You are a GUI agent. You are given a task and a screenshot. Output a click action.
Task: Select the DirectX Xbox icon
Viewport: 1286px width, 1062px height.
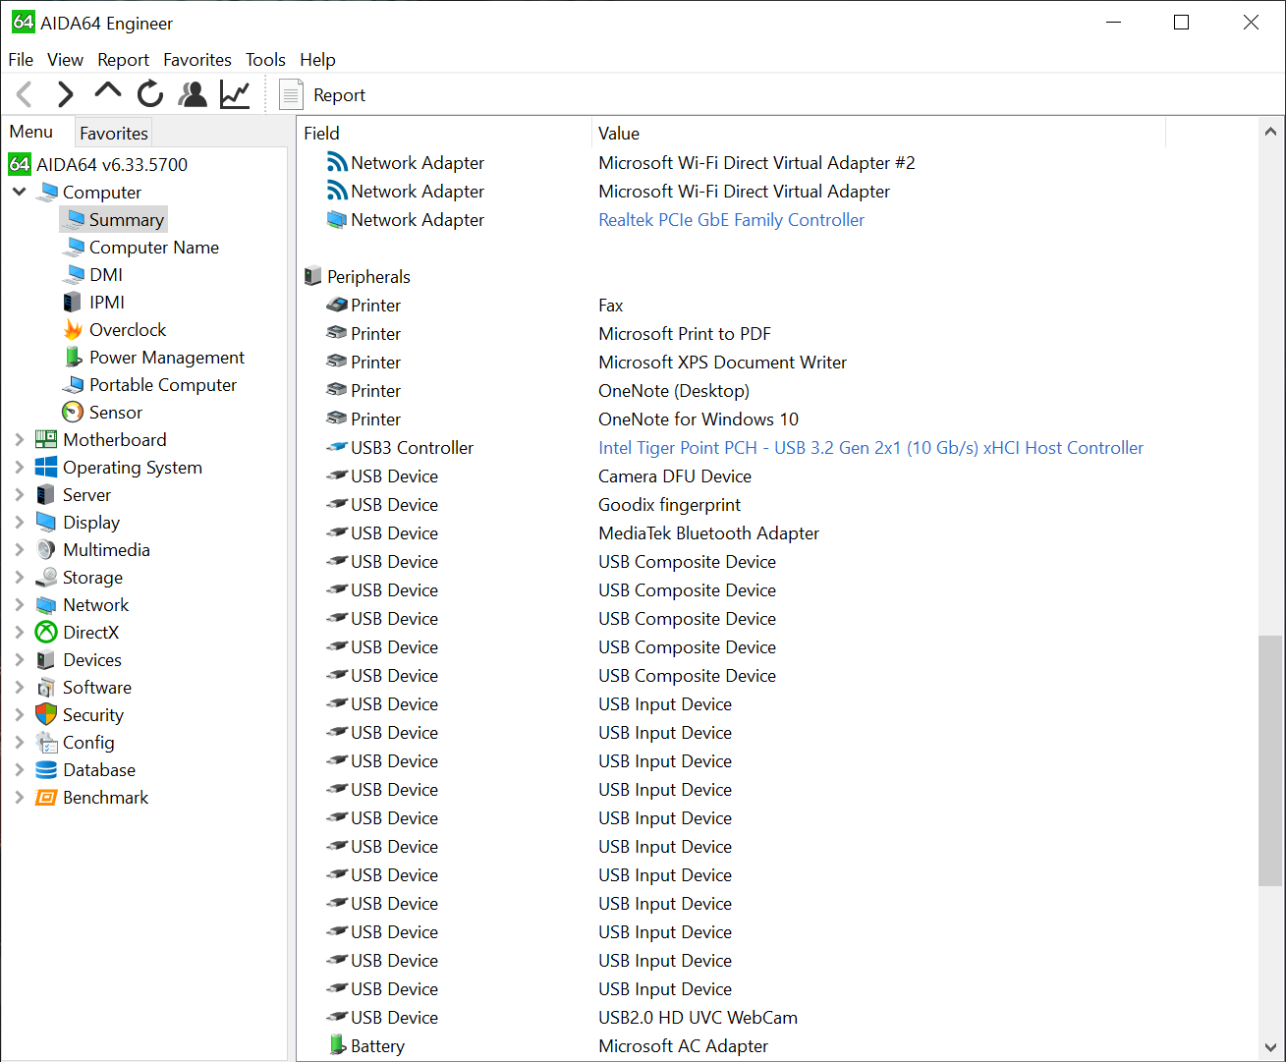coord(46,632)
